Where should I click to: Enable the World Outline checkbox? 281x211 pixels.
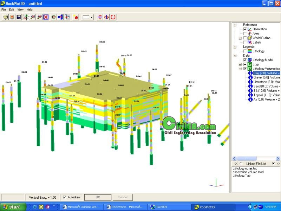click(x=245, y=38)
